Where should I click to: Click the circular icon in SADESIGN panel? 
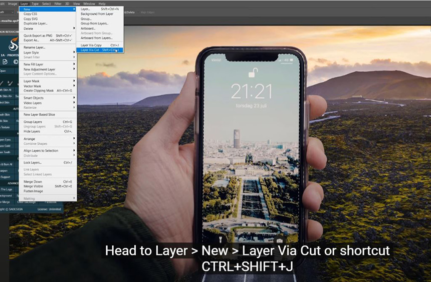tap(16, 62)
